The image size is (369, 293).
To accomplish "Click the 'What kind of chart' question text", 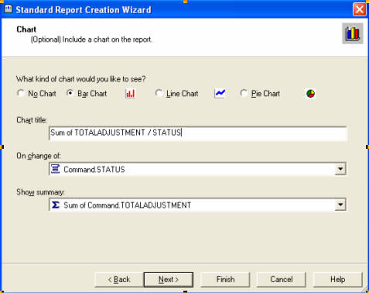I will tap(81, 79).
